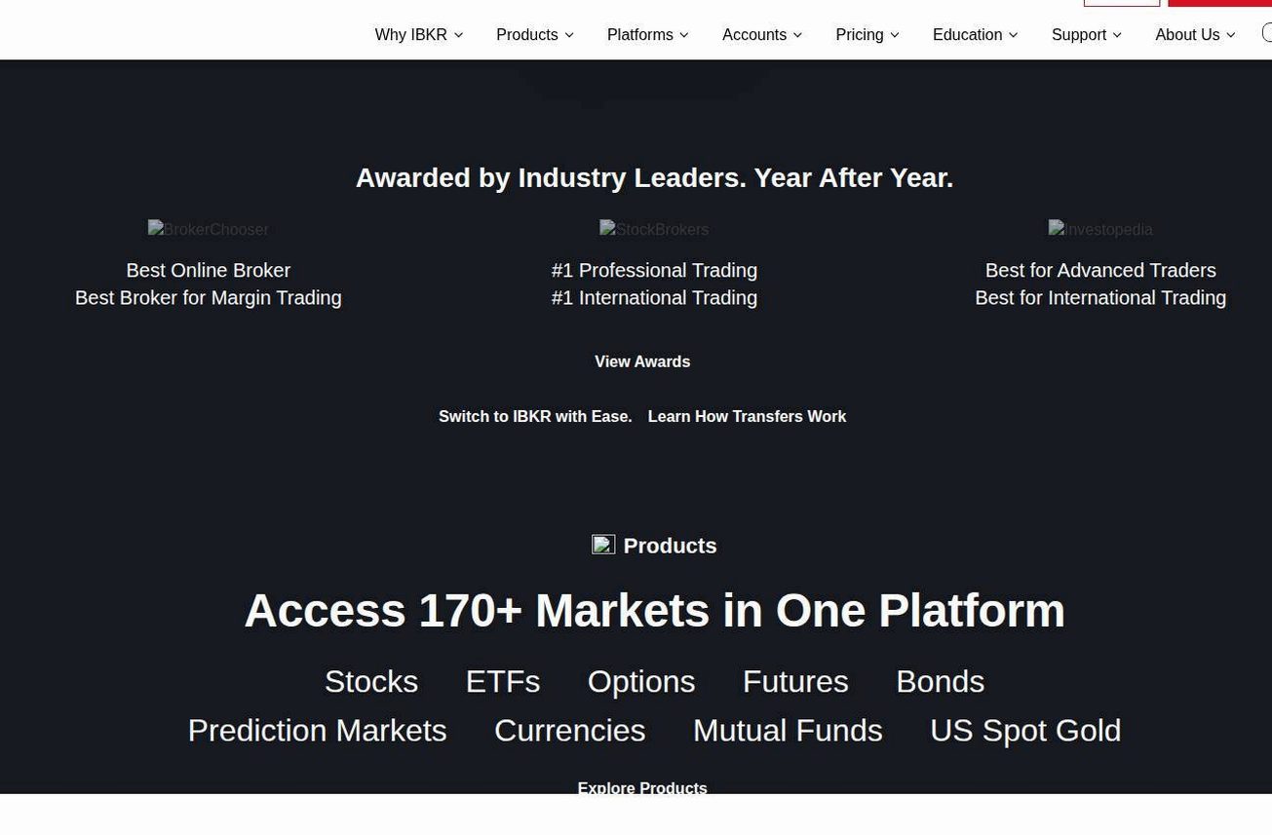Click #1 International Trading text
Viewport: 1272px width, 835px height.
654,297
